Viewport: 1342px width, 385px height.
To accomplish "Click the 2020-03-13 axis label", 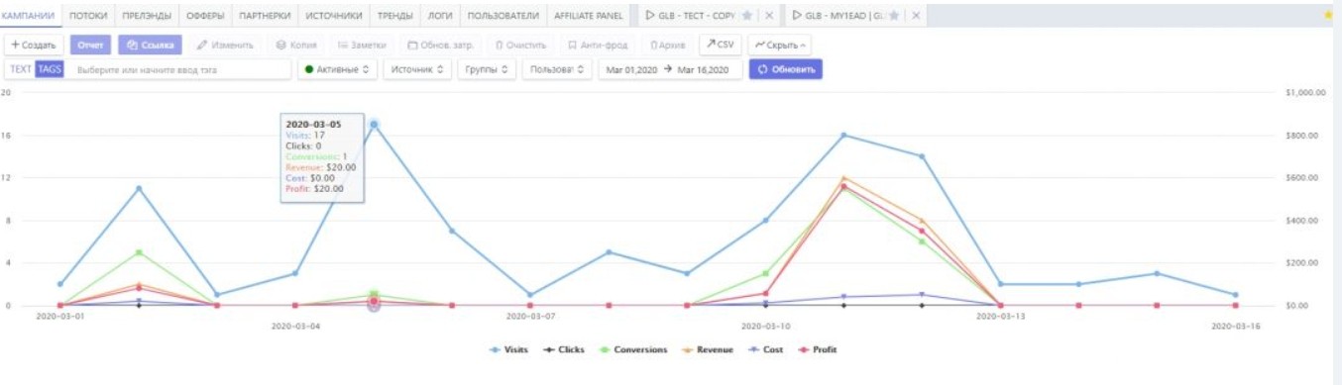I will coord(1000,316).
